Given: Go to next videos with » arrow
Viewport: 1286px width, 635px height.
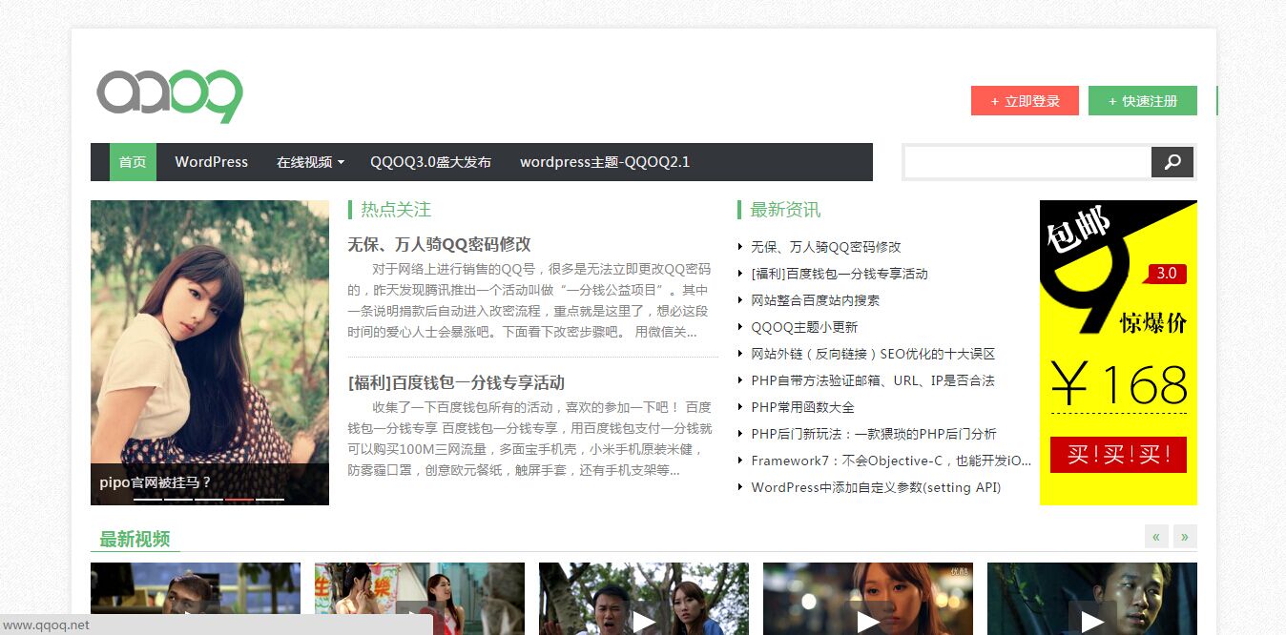Looking at the screenshot, I should coord(1185,537).
